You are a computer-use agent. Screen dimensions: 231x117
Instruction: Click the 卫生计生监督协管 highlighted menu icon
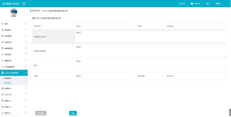2,73
